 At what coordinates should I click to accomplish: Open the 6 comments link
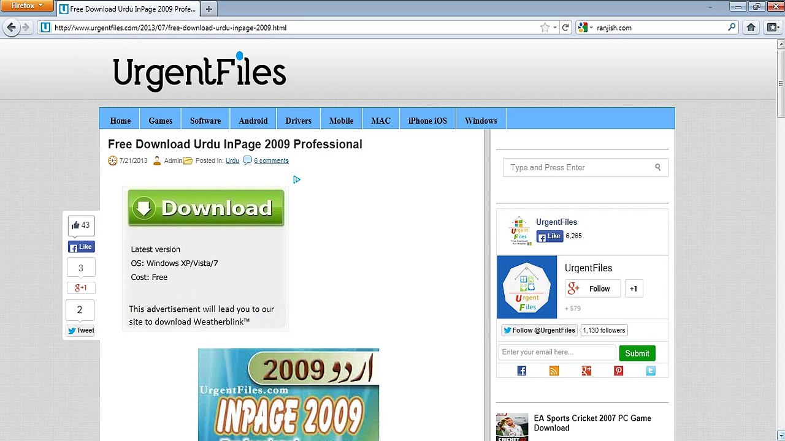271,160
